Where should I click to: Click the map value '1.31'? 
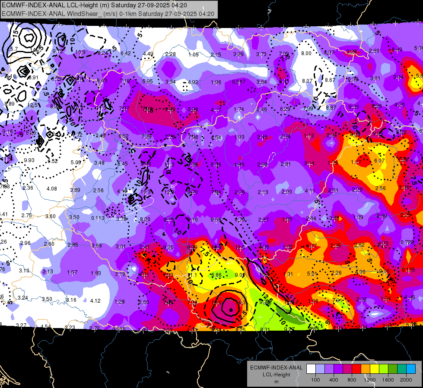(x=288, y=274)
